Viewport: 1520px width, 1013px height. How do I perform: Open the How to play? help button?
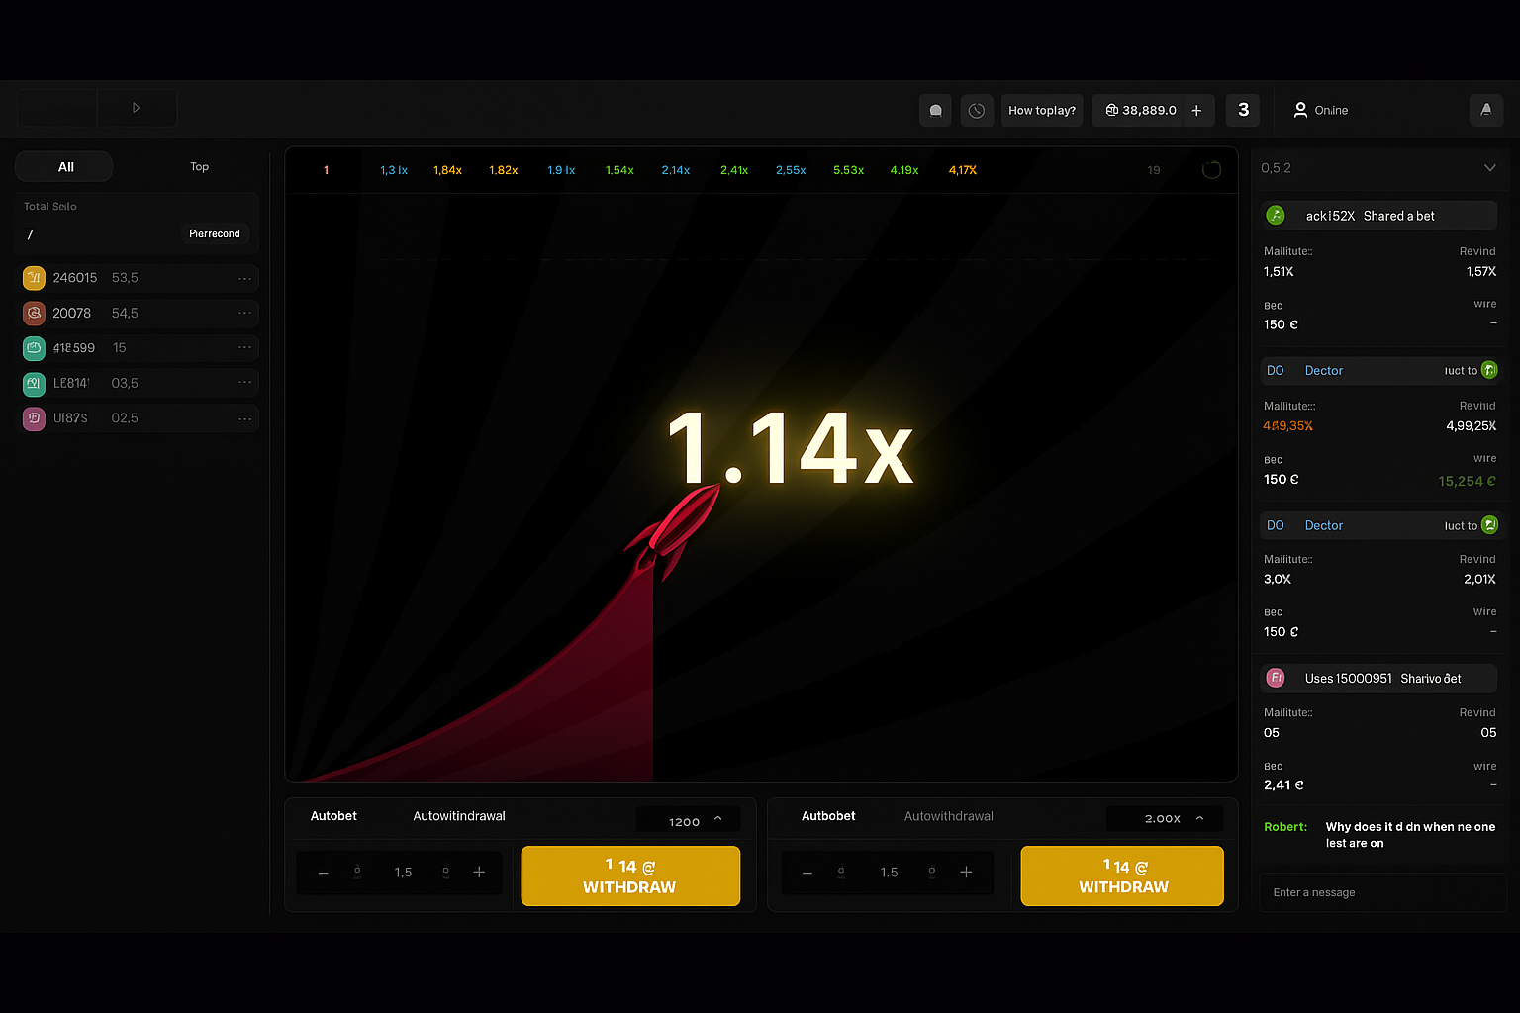coord(1042,110)
